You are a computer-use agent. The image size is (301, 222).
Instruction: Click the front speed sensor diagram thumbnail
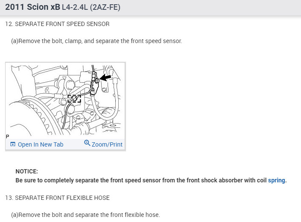[x=65, y=100]
